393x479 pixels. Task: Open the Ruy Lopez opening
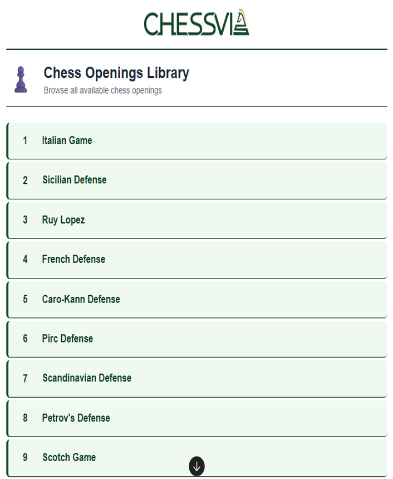63,220
